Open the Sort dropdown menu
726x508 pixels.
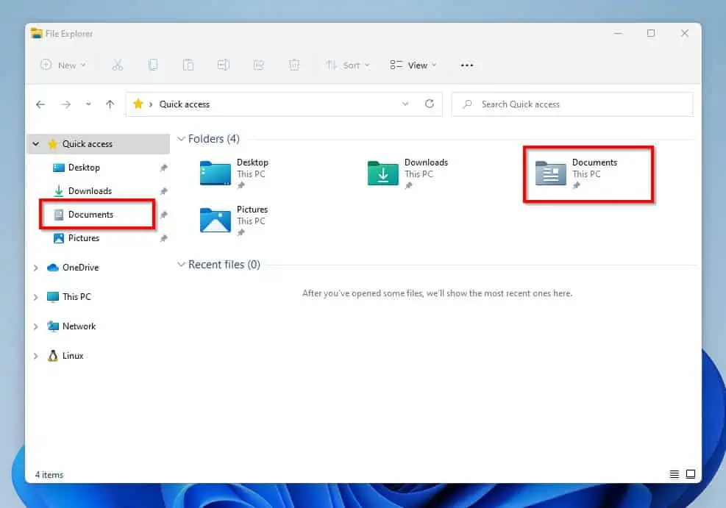pos(347,65)
